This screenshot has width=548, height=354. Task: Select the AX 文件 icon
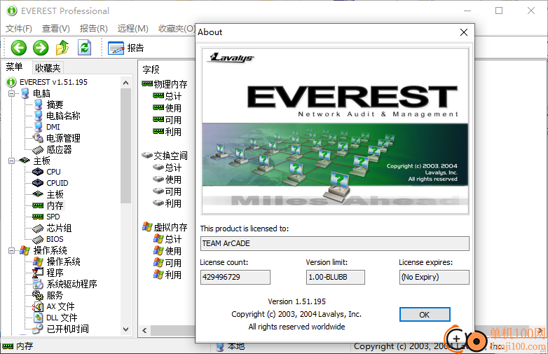(x=38, y=306)
